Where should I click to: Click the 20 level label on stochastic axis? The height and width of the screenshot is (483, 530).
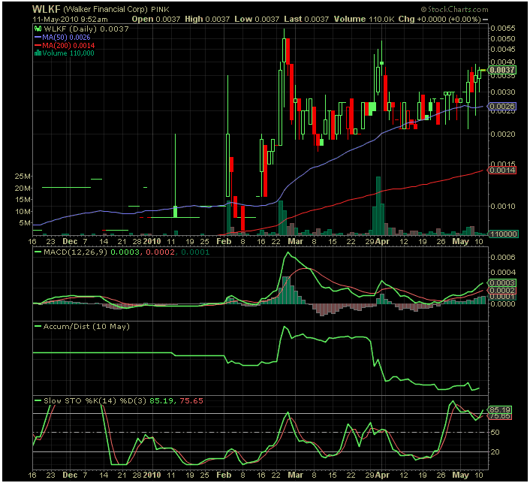pos(495,452)
